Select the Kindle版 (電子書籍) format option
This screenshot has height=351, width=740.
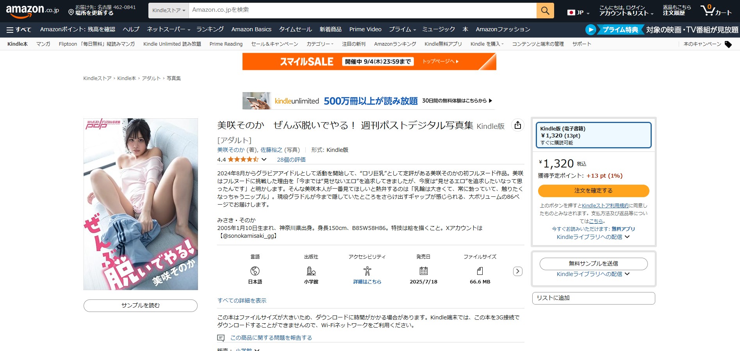tap(593, 135)
